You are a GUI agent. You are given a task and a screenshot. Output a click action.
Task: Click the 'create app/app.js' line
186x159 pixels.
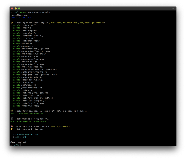[x=23, y=46]
